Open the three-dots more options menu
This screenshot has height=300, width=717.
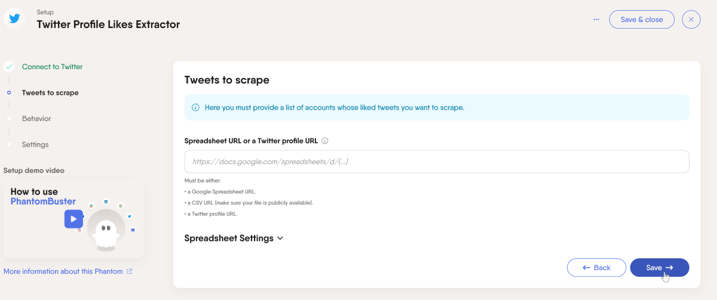pos(596,20)
